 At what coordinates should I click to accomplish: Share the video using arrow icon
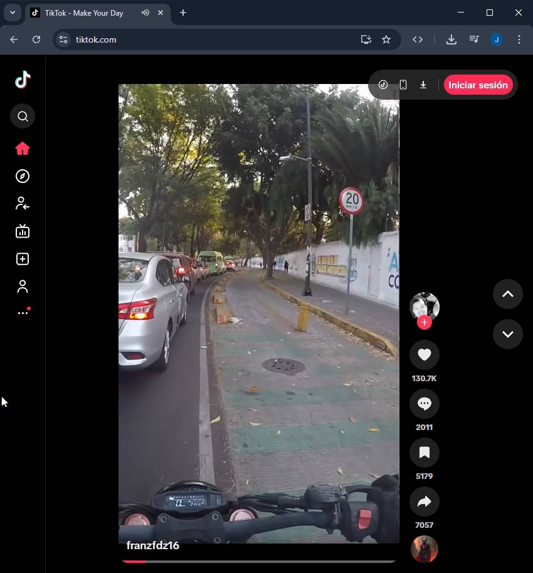(425, 502)
